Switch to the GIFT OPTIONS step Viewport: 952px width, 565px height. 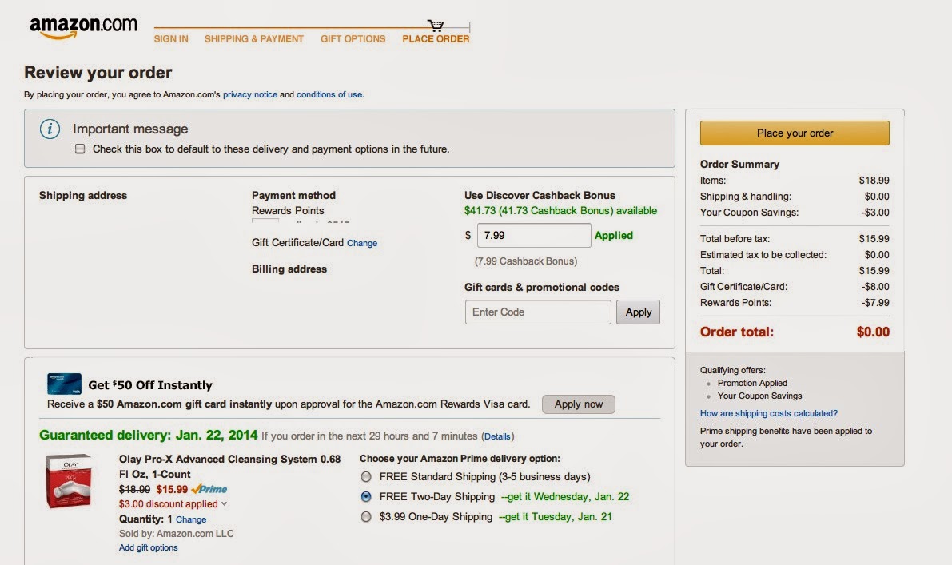pyautogui.click(x=353, y=38)
